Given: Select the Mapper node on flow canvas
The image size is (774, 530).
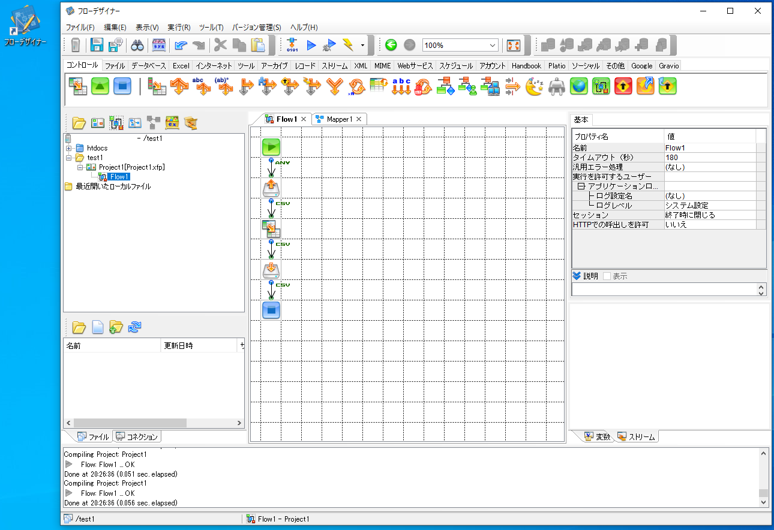Looking at the screenshot, I should click(271, 228).
